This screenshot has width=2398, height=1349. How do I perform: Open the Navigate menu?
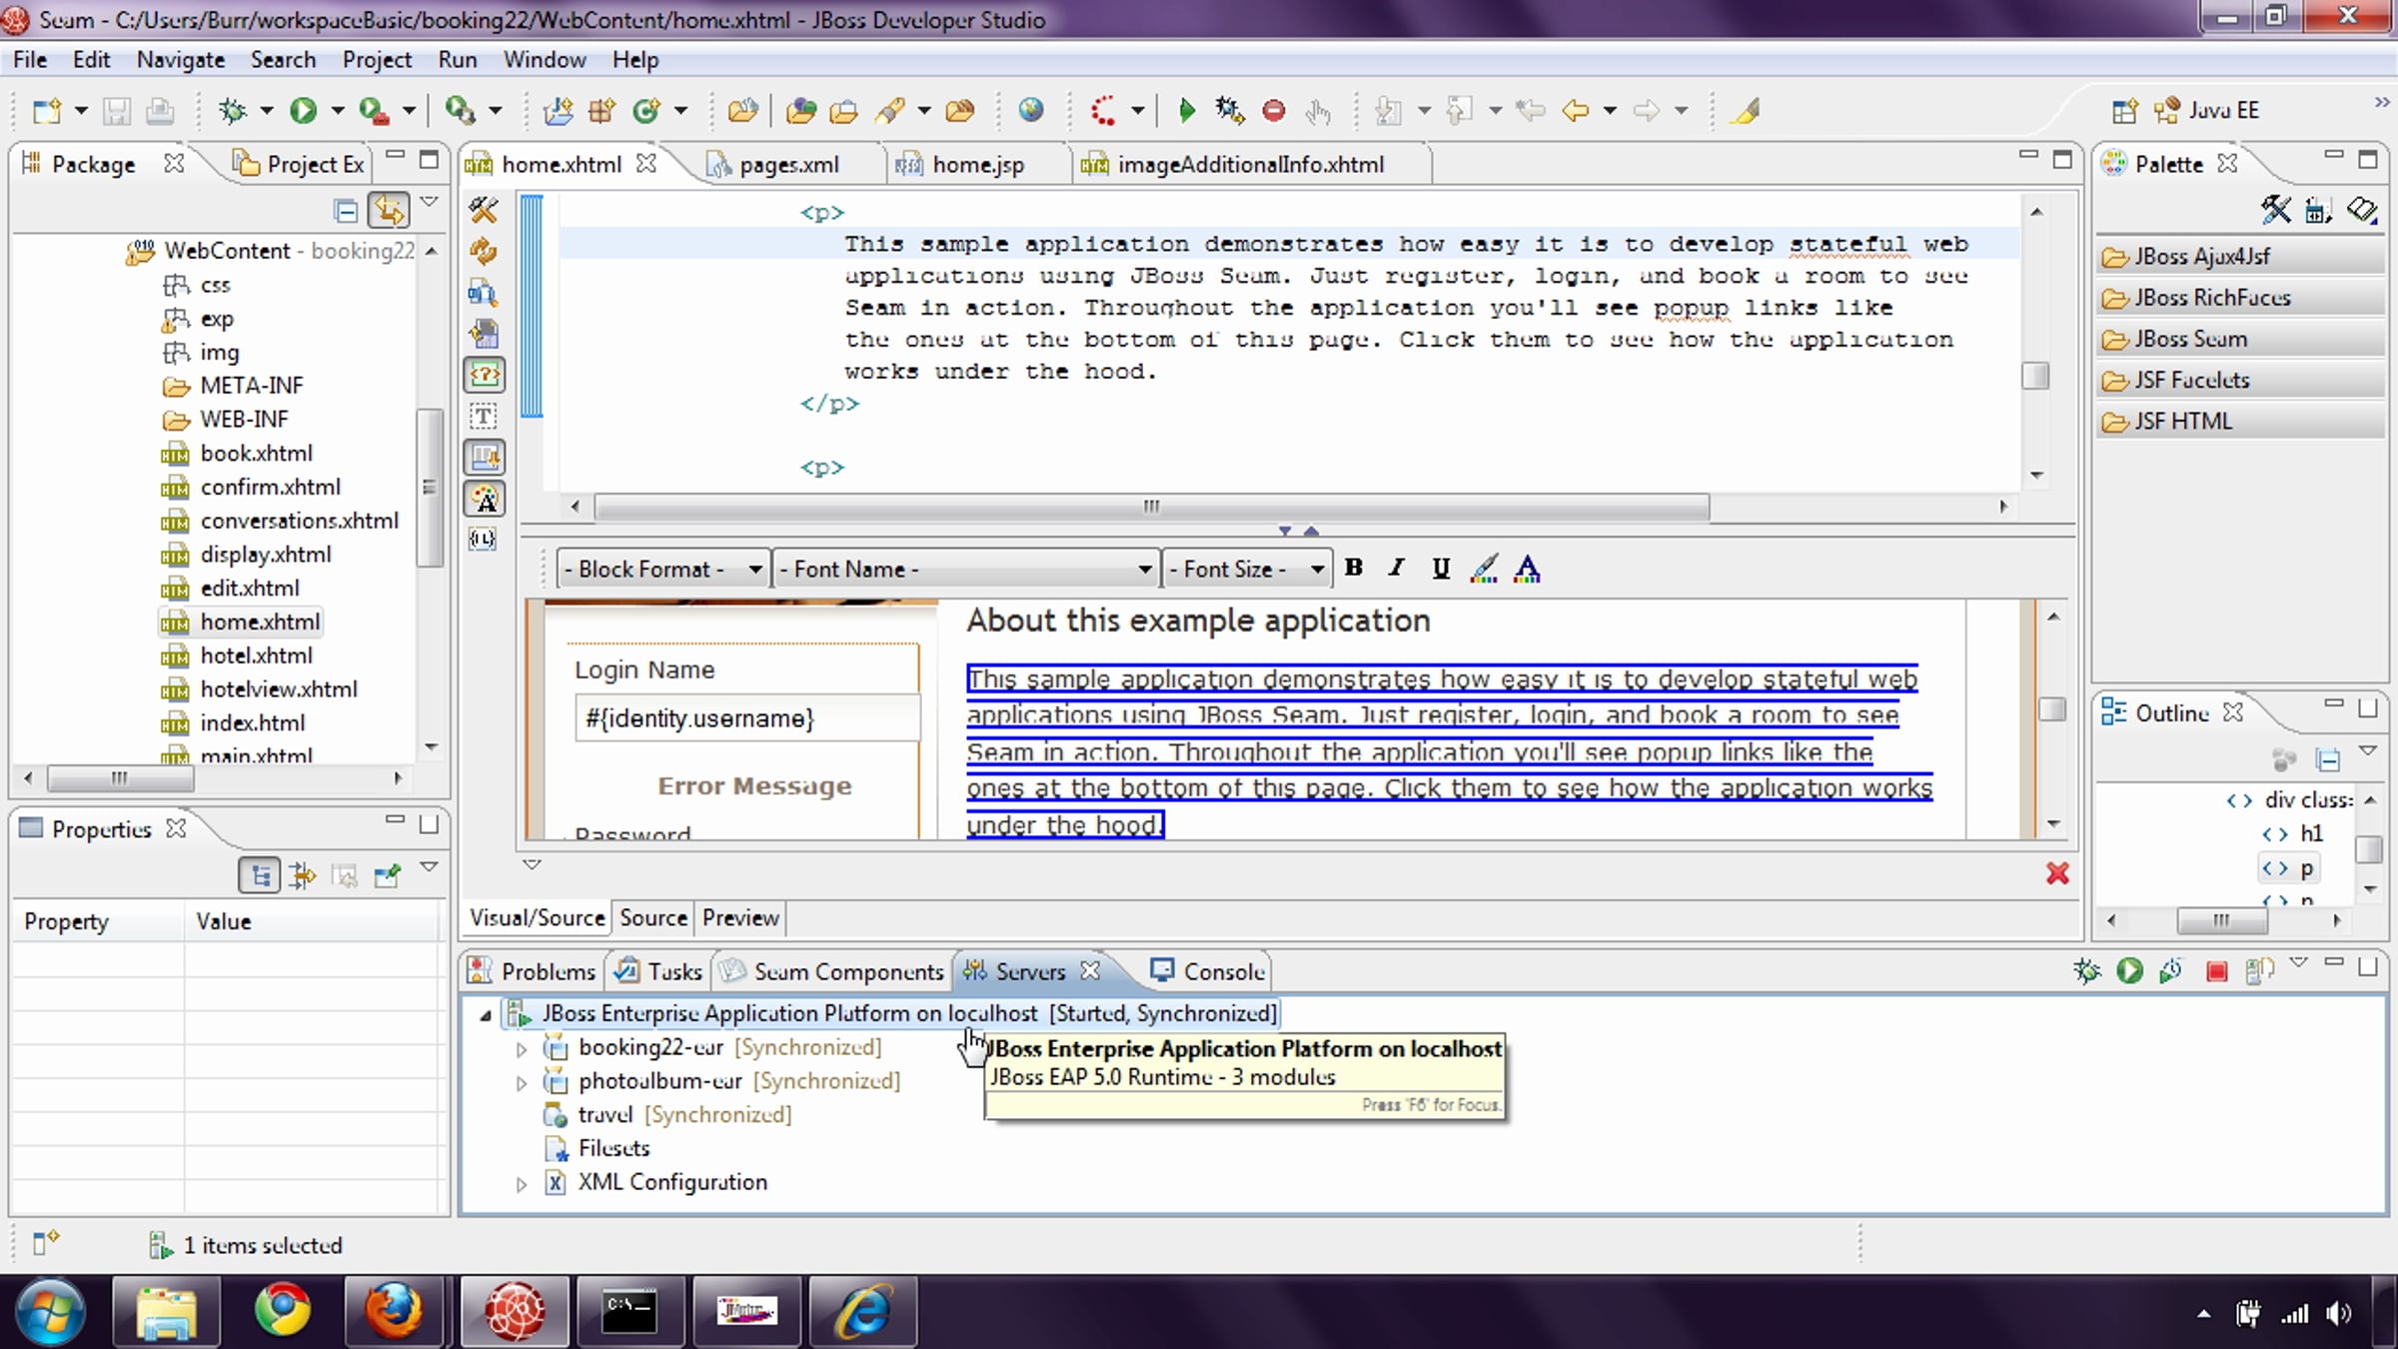coord(181,60)
